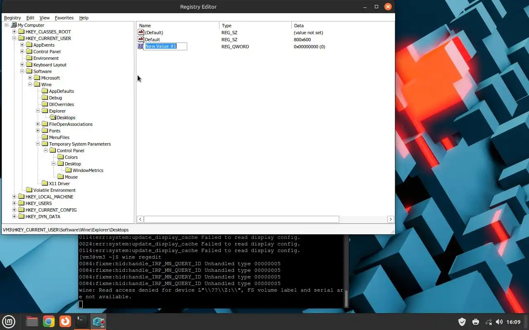Click the Colors folder icon
The width and height of the screenshot is (529, 330).
(x=61, y=157)
